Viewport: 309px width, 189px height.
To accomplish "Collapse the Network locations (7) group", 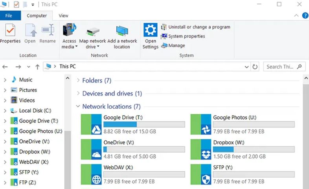I will 78,106.
